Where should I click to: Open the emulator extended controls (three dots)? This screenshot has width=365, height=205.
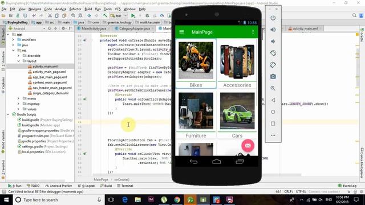(x=273, y=136)
